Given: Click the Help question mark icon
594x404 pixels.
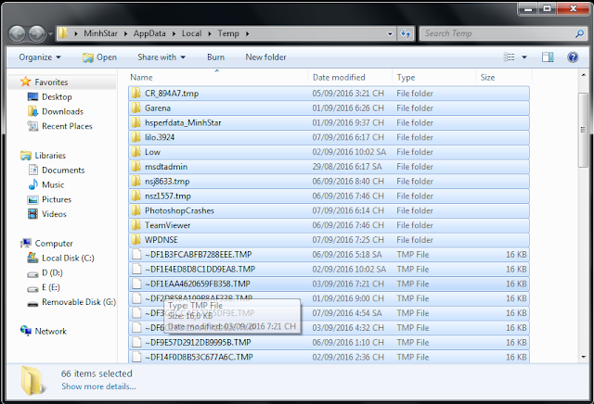Looking at the screenshot, I should click(x=573, y=57).
